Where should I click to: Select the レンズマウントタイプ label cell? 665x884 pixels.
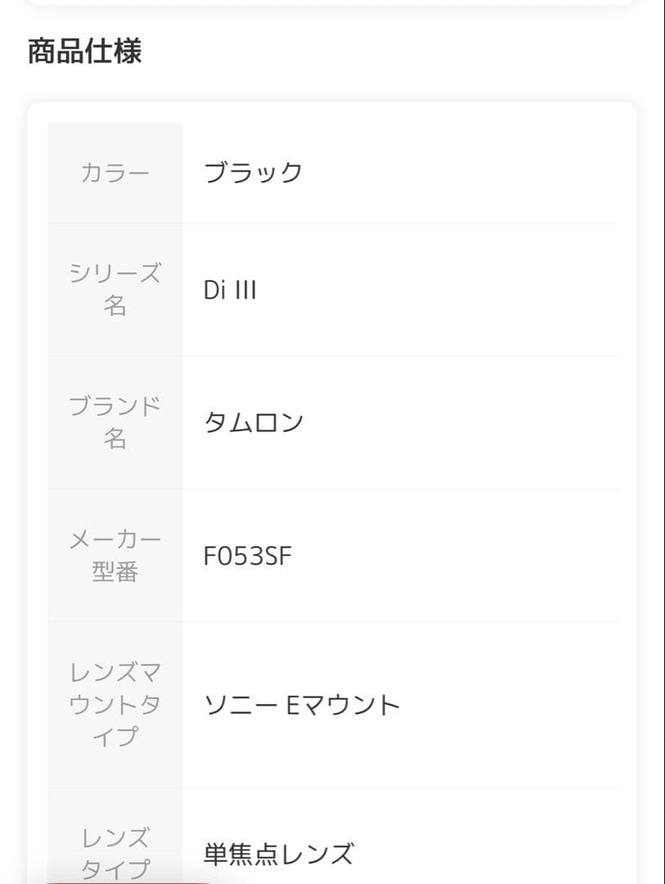115,704
